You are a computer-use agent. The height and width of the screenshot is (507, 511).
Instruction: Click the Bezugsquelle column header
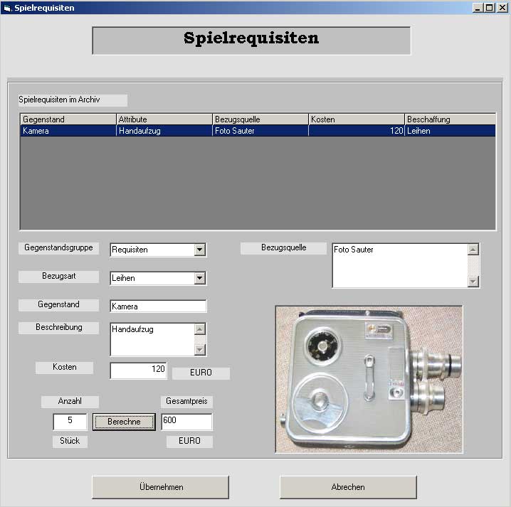pyautogui.click(x=260, y=119)
